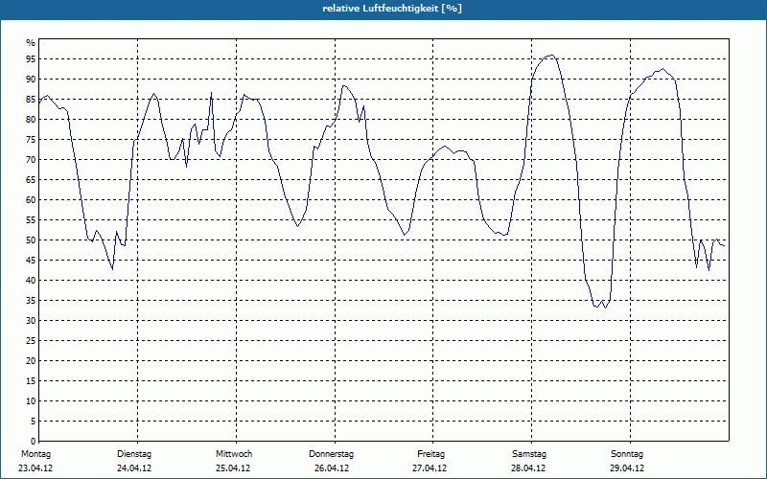The image size is (767, 479).
Task: Click the 70 y-axis value
Action: pos(31,160)
